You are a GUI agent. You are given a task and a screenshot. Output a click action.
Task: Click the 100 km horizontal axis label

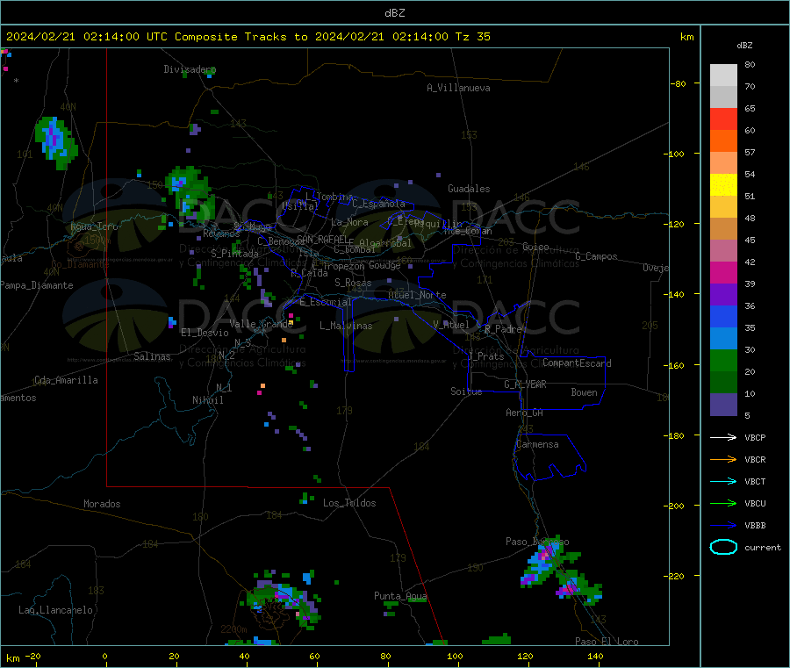click(455, 656)
